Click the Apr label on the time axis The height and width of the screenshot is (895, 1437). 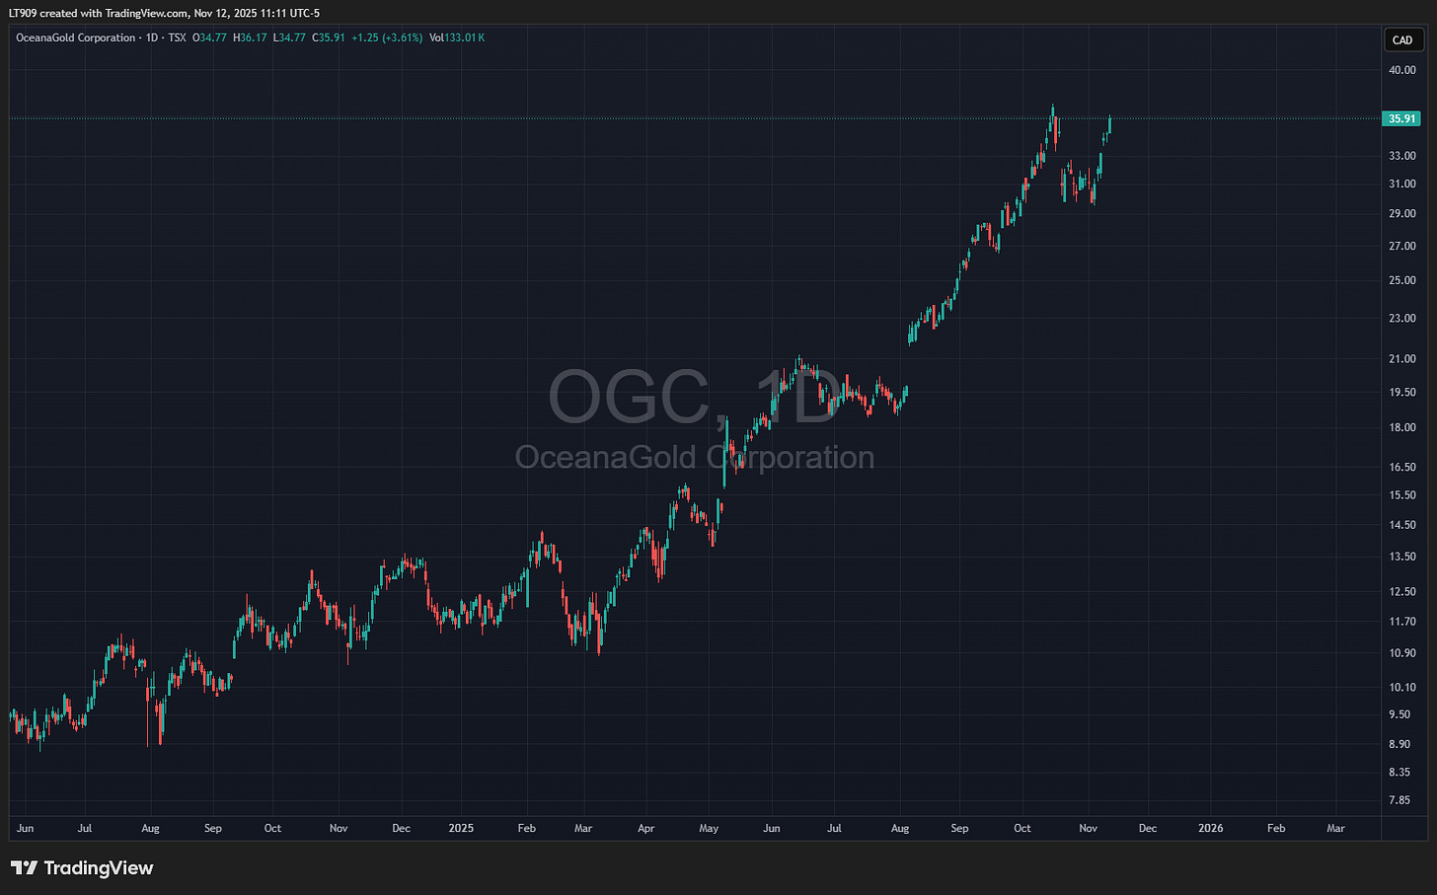(x=645, y=828)
